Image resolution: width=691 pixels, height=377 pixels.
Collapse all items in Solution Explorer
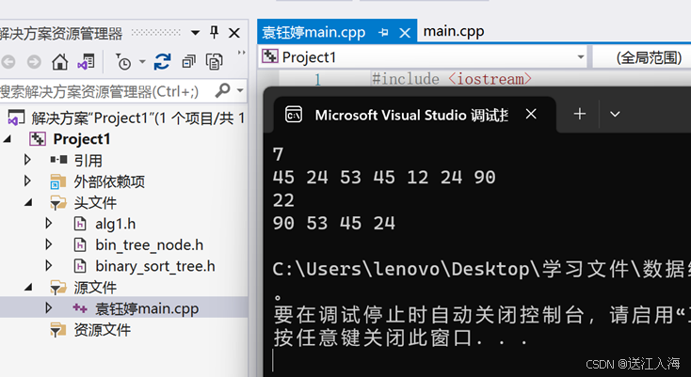(x=188, y=62)
